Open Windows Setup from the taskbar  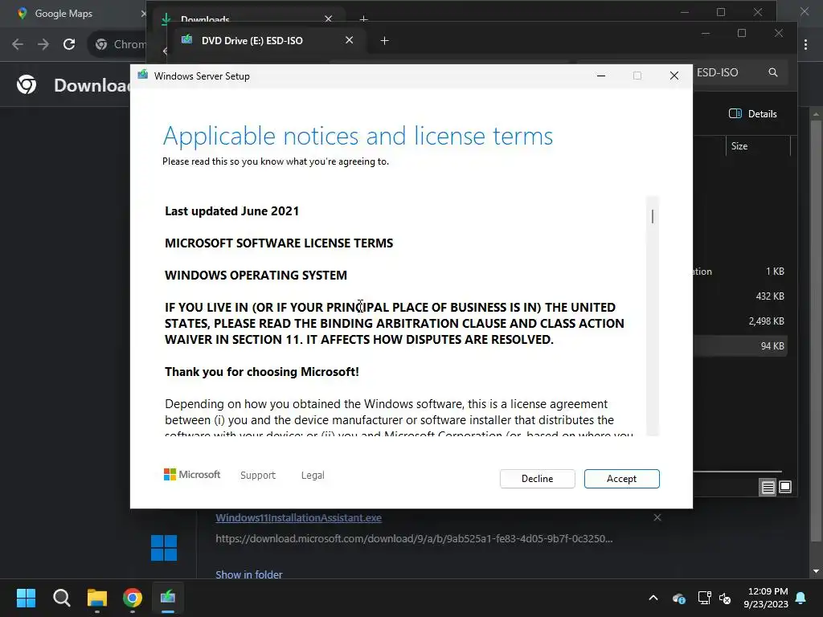(168, 598)
